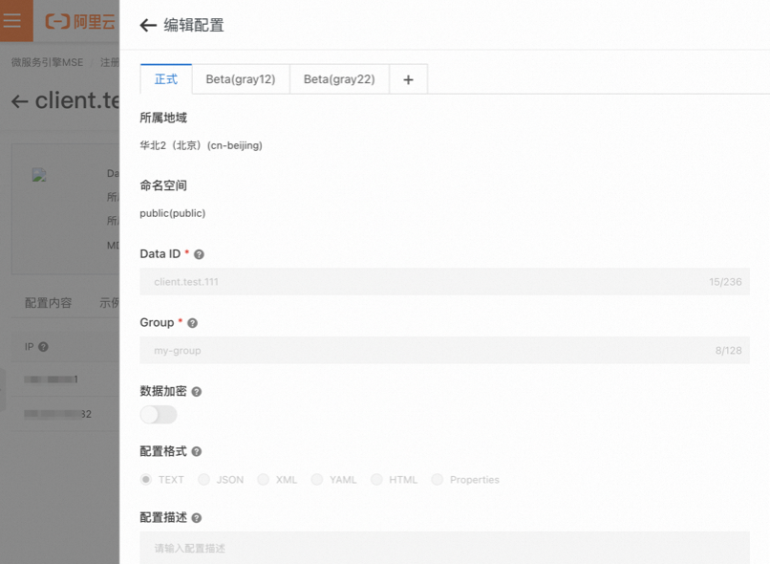This screenshot has height=564, width=770.
Task: Switch to the Beta(gray22) tab
Action: point(339,79)
